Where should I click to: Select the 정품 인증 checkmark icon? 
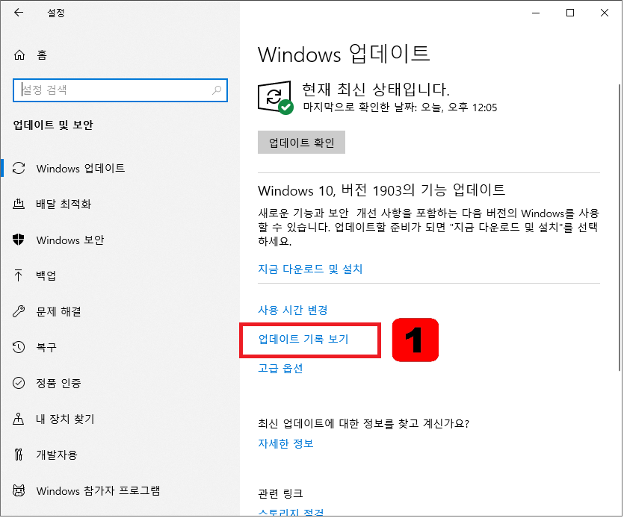(18, 383)
